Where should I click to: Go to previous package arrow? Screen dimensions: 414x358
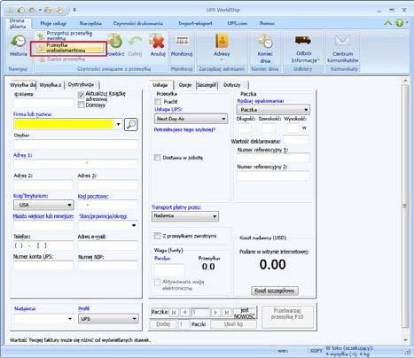pos(185,312)
